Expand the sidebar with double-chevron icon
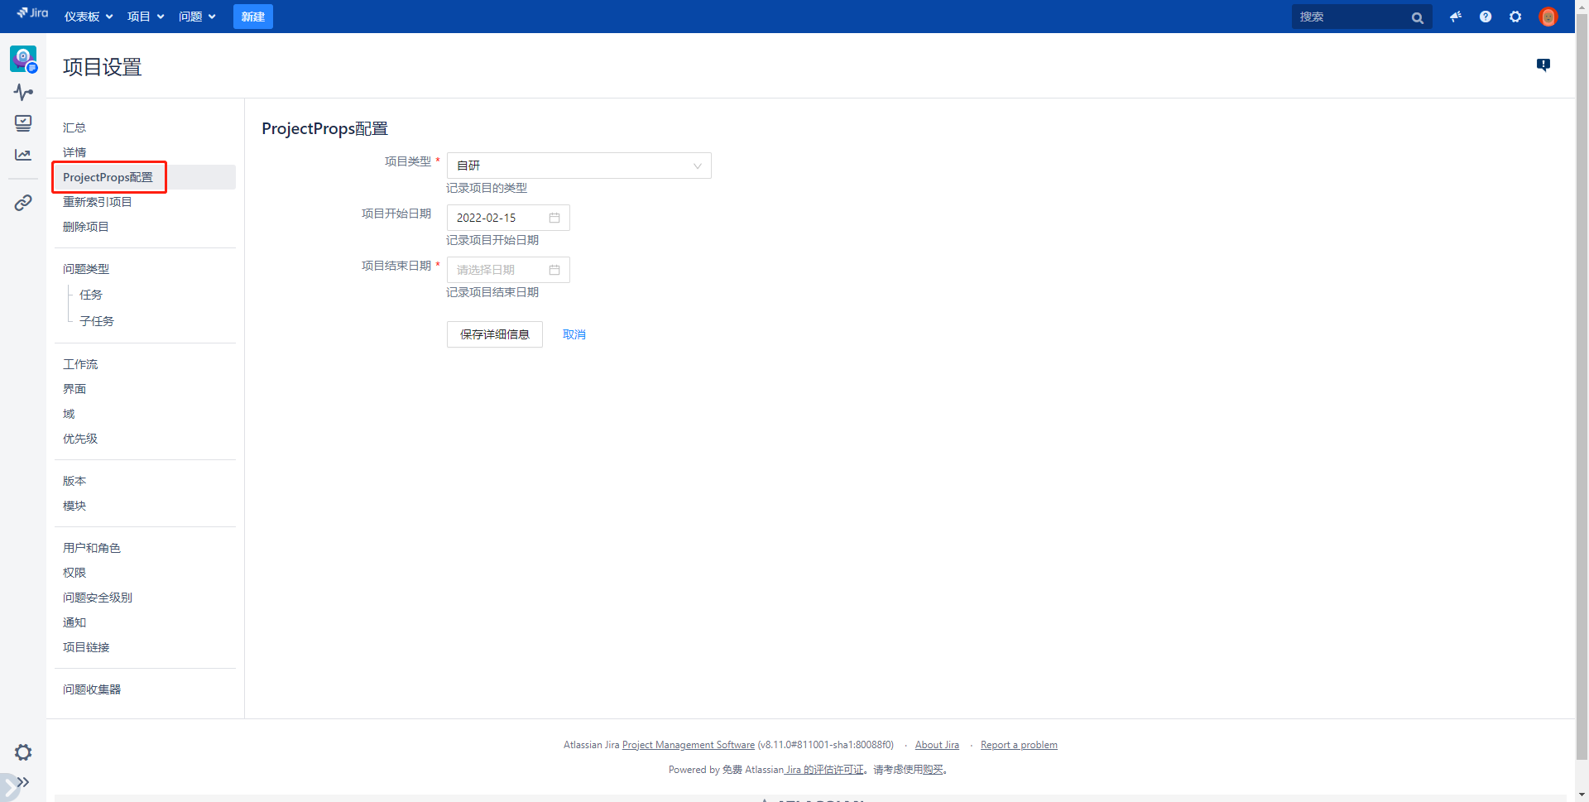1589x802 pixels. coord(23,782)
